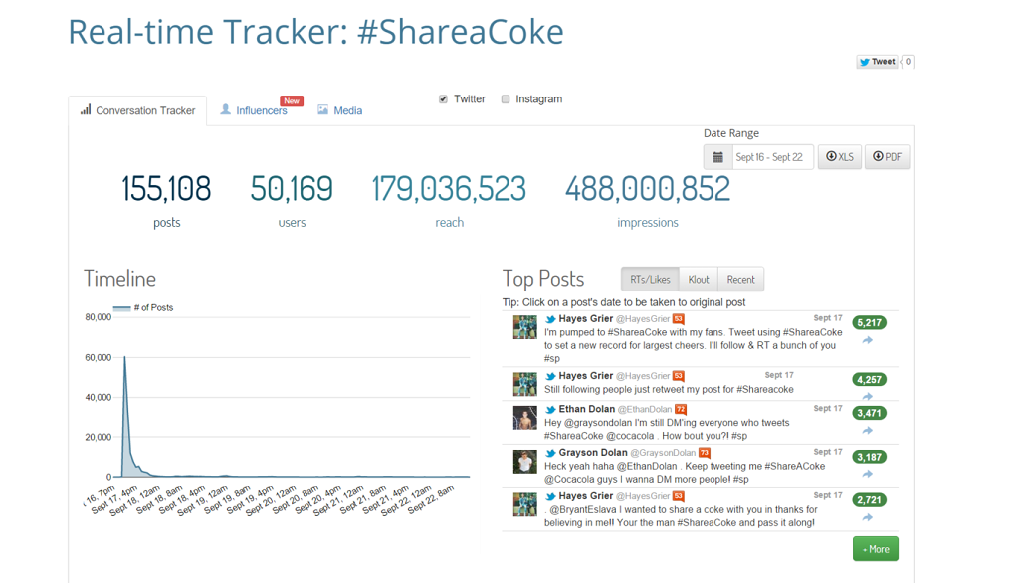Click Twitter bird on the "I'm pumped" post
The image size is (1019, 583).
point(550,319)
